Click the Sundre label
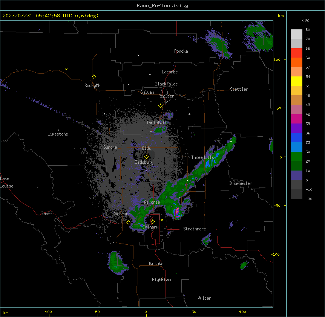 click(x=110, y=147)
